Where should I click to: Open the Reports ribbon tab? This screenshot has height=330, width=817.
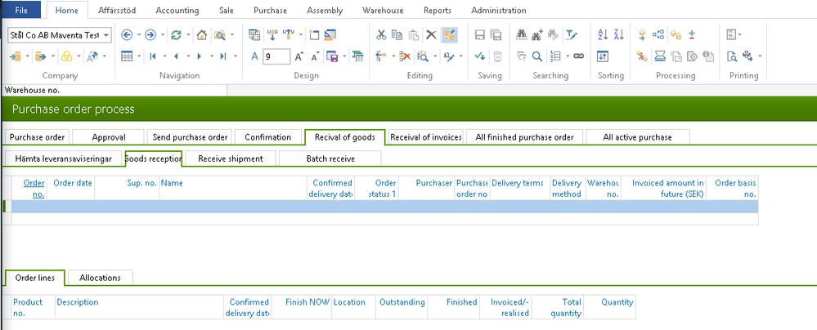pyautogui.click(x=438, y=11)
